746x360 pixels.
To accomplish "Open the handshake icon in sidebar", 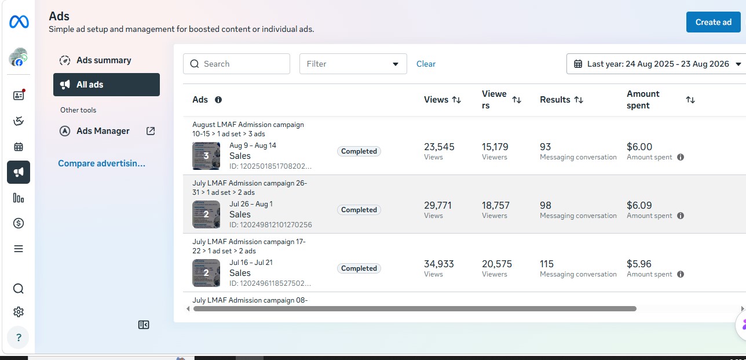I will coord(19,121).
